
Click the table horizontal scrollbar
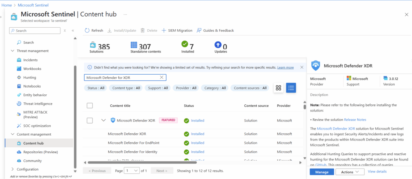142,163
